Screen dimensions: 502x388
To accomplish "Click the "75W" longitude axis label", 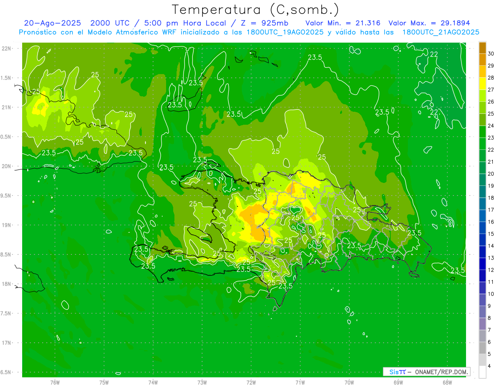I will click(x=104, y=382).
